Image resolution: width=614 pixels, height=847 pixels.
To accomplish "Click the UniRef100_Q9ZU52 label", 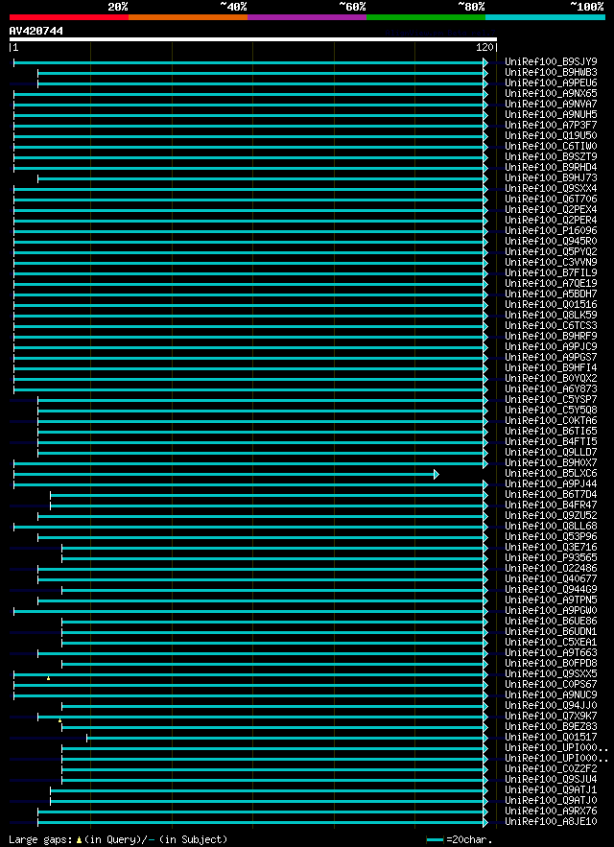I will click(552, 516).
